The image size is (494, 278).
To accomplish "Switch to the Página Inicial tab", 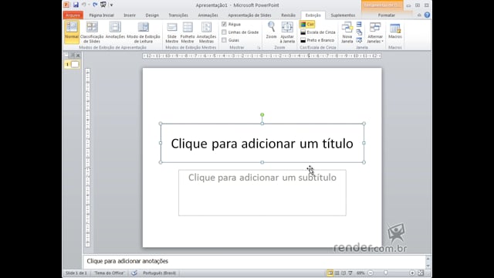I will click(x=101, y=15).
